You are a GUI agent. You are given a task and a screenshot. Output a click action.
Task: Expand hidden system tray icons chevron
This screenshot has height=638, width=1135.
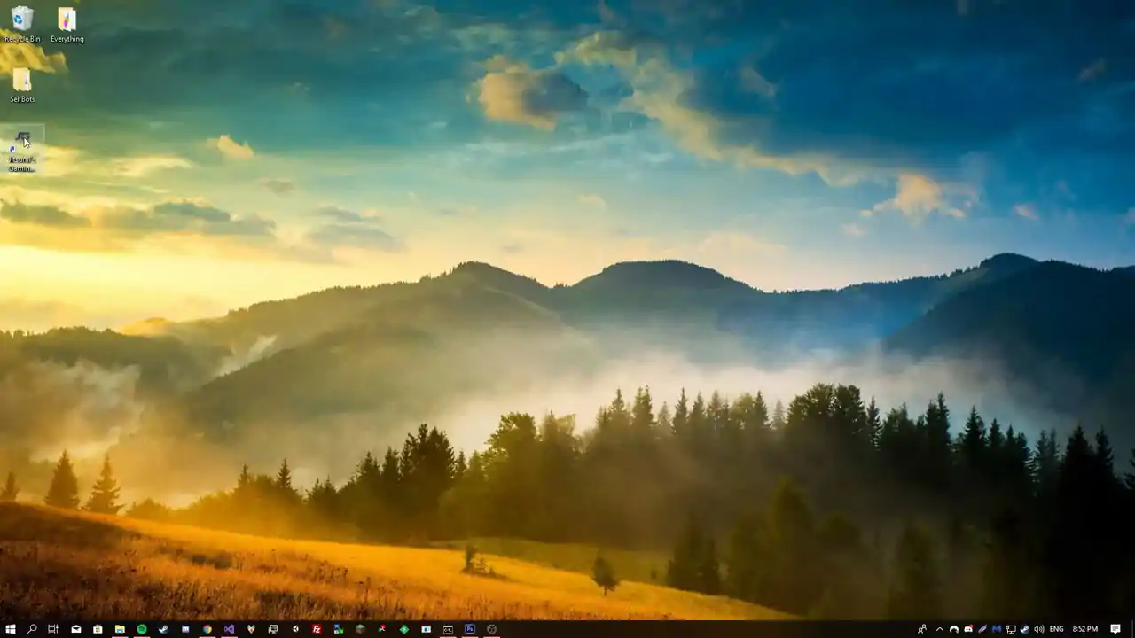click(x=940, y=629)
